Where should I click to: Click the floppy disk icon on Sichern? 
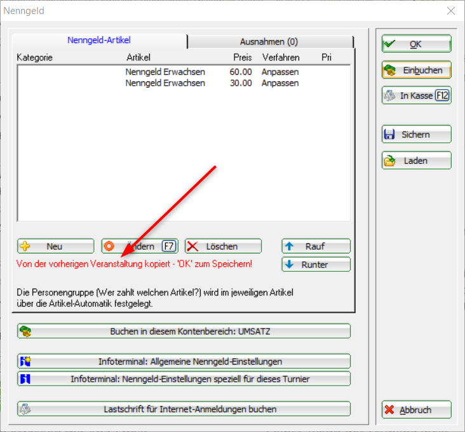click(x=389, y=134)
